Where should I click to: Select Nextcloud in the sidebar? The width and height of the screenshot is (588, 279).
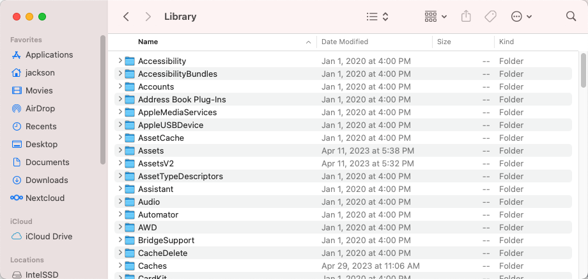[45, 198]
